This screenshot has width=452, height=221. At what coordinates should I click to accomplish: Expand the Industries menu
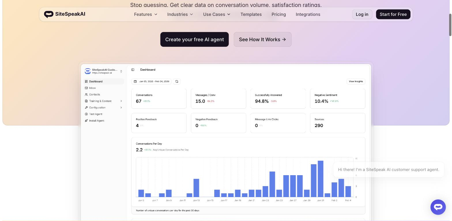tap(180, 14)
